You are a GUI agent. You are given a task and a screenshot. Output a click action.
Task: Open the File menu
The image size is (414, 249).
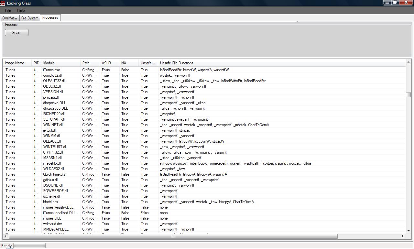tap(8, 10)
